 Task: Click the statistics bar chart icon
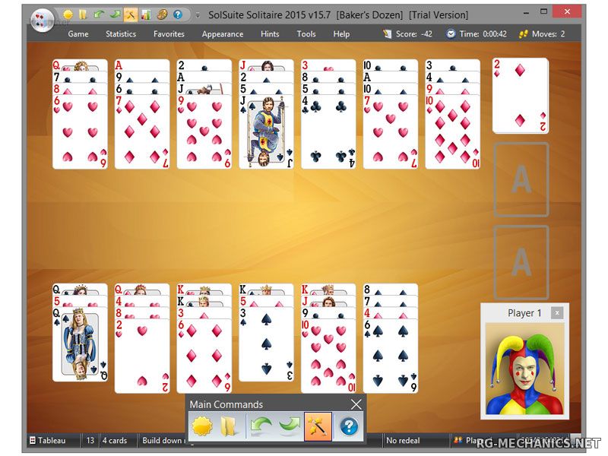click(x=145, y=14)
